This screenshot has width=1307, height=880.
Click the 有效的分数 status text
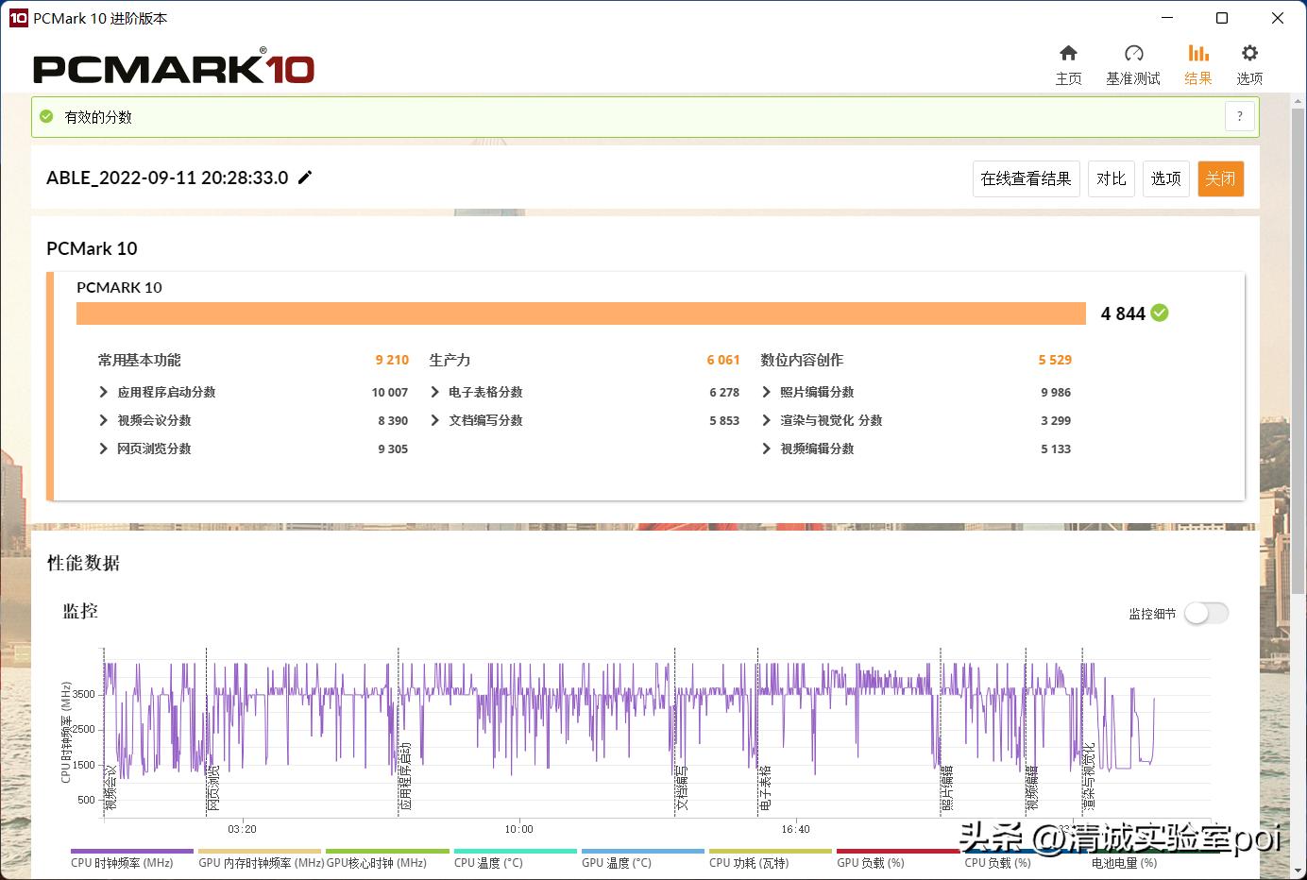[98, 117]
